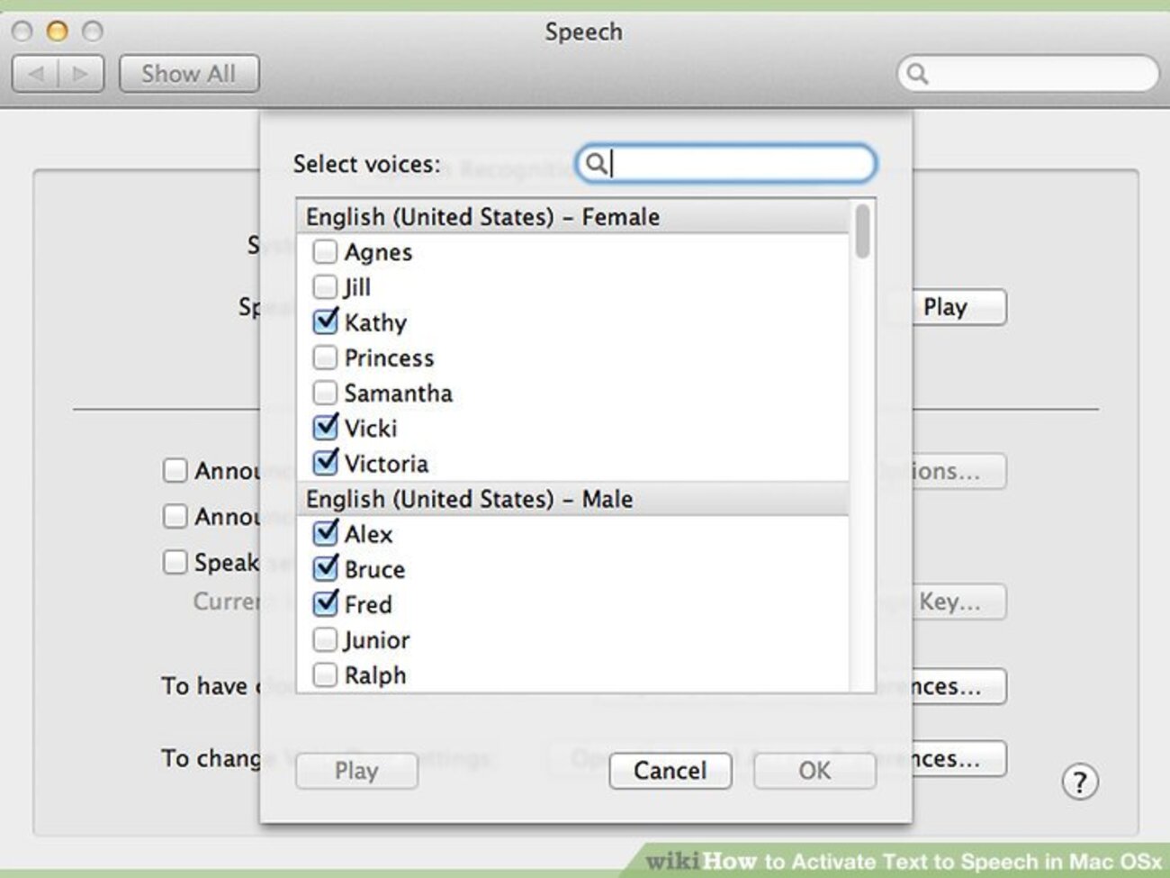The width and height of the screenshot is (1170, 878).
Task: Click the Samantha voice name
Action: click(398, 393)
